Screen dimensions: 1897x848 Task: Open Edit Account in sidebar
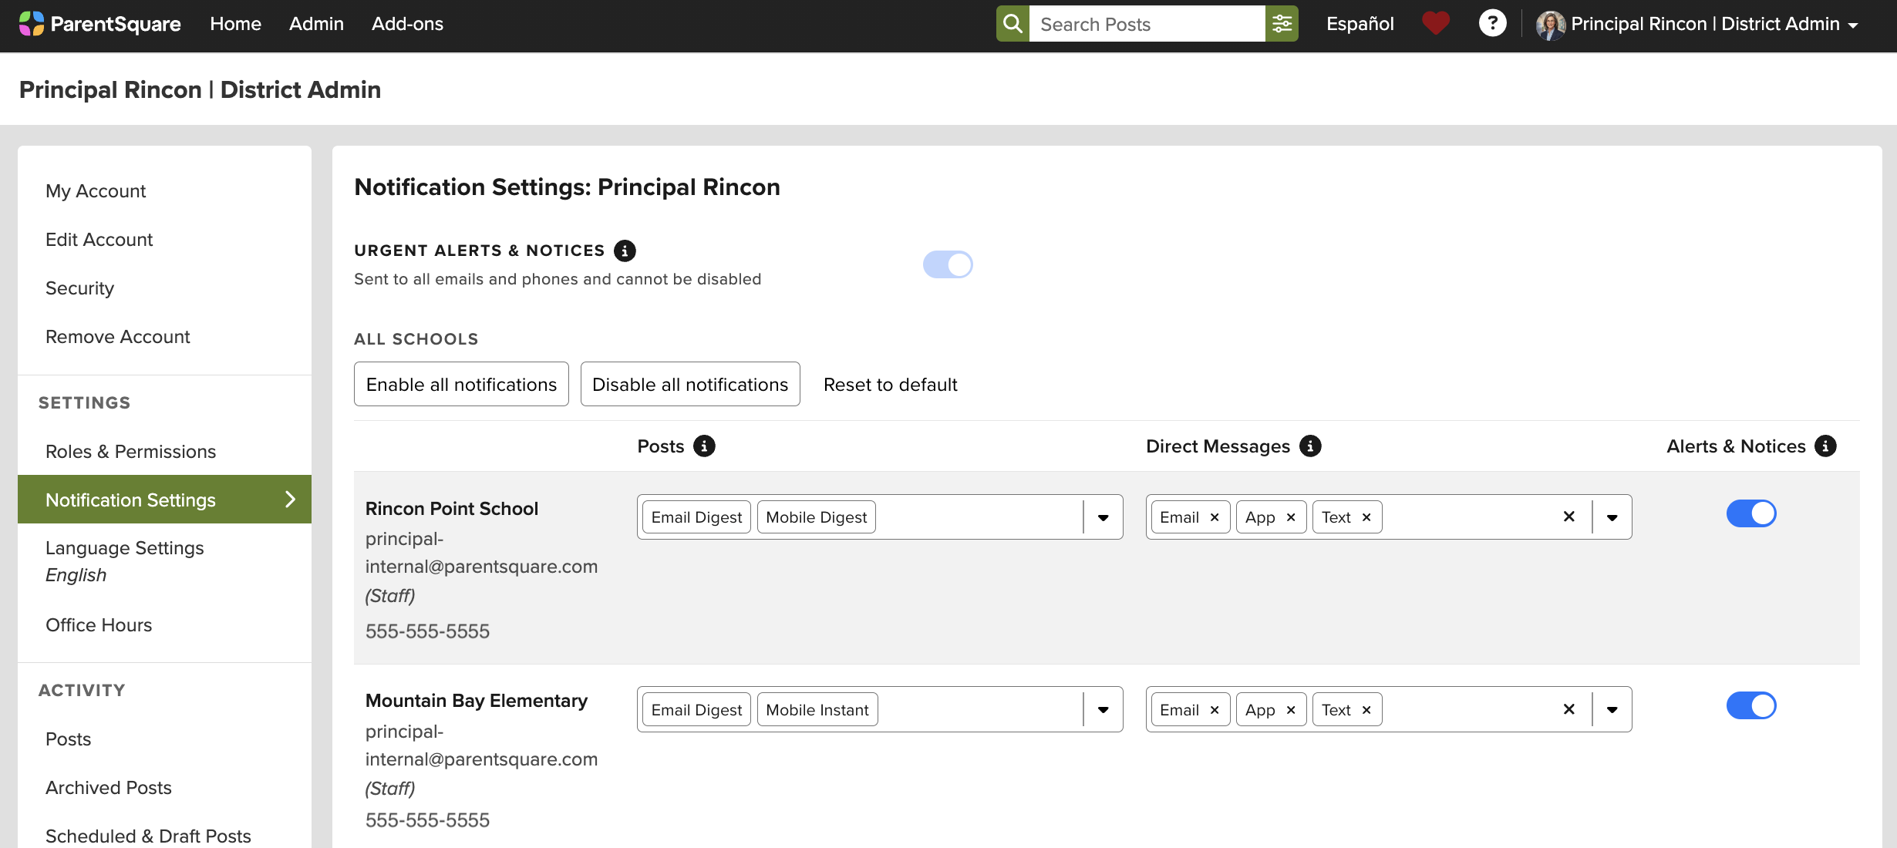click(x=99, y=240)
